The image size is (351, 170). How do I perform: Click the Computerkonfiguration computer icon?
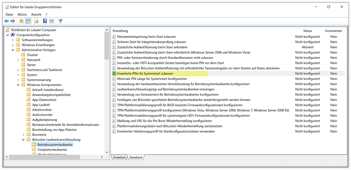[x=13, y=35]
